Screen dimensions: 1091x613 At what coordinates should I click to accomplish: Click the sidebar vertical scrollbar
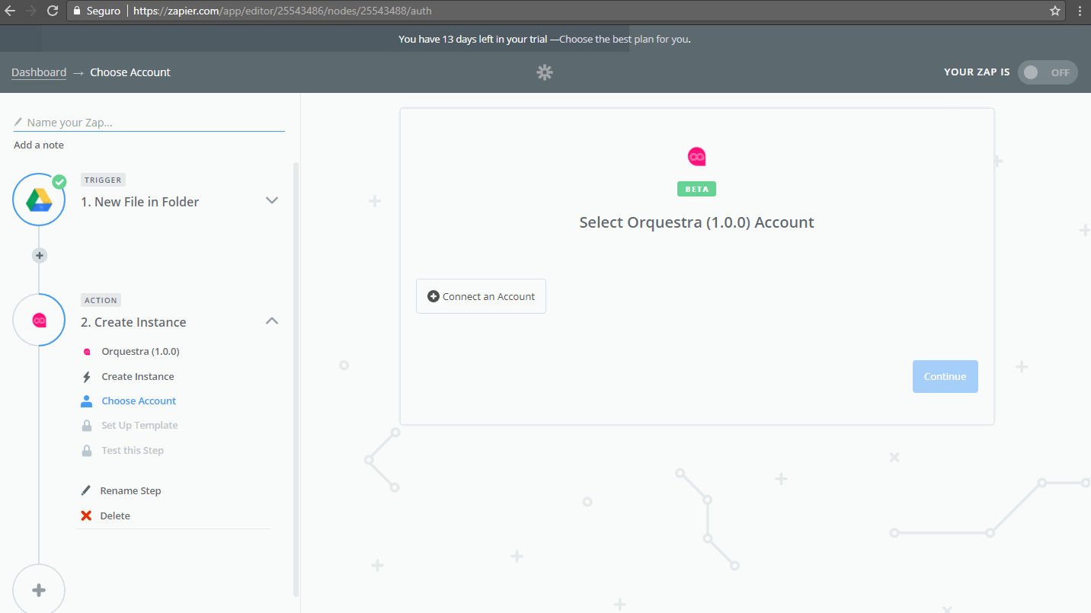click(x=296, y=378)
